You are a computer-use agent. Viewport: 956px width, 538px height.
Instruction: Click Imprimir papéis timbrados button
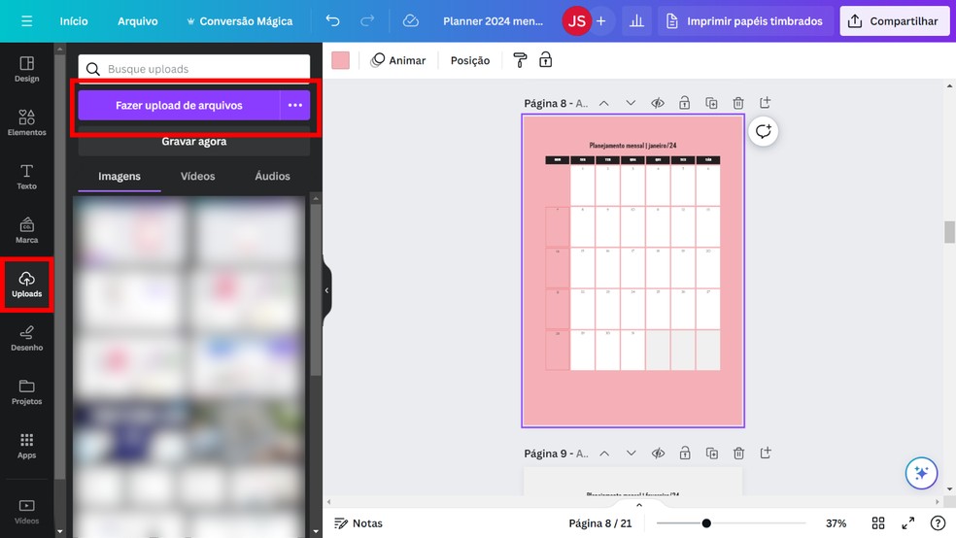[745, 21]
